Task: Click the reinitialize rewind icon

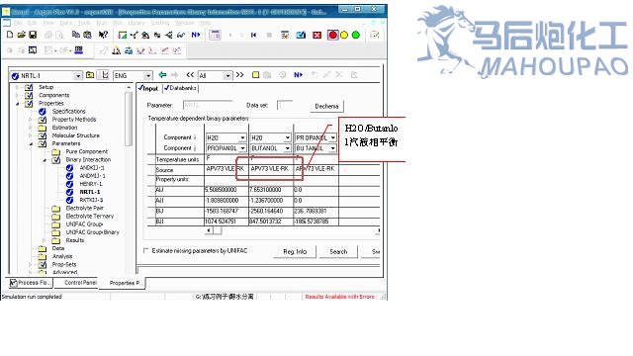Action: click(253, 36)
